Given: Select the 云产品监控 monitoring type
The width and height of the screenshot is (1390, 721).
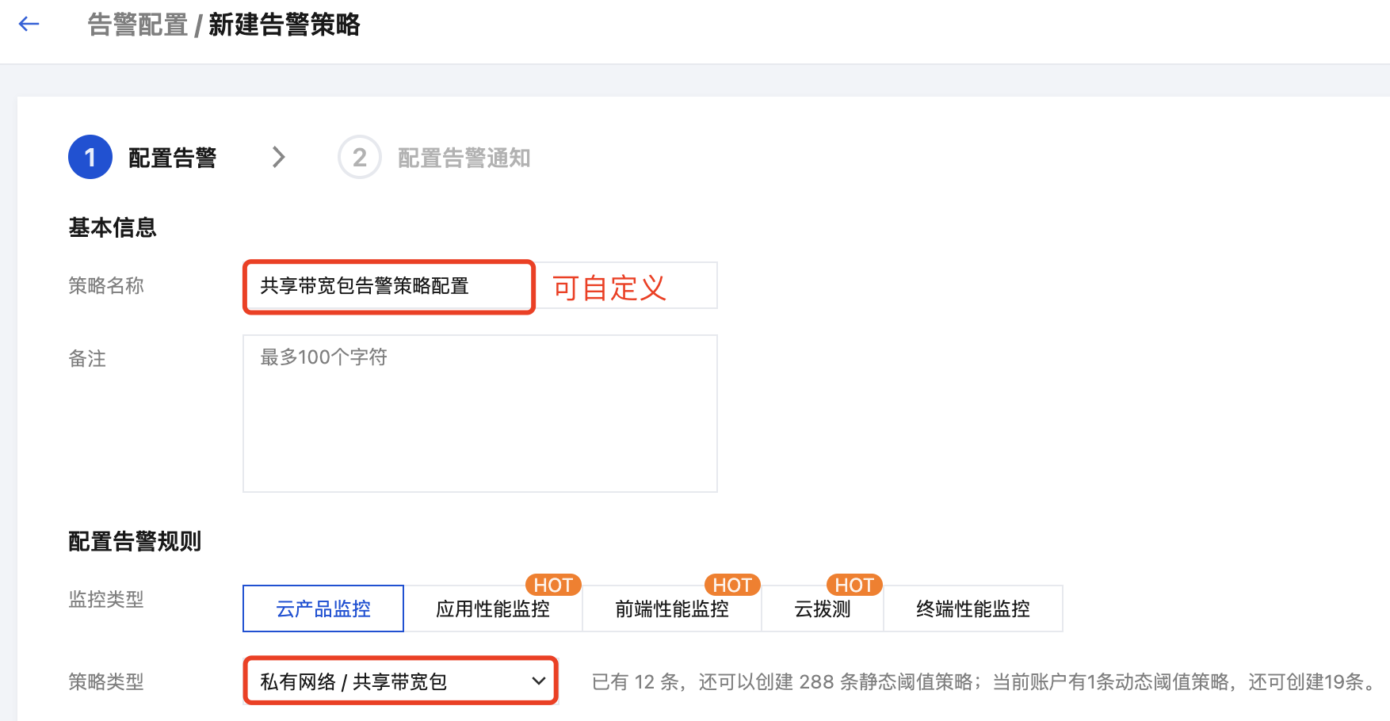Looking at the screenshot, I should 323,608.
